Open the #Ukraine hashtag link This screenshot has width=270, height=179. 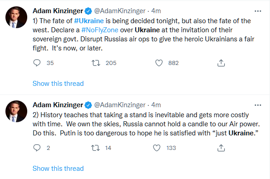coord(89,21)
